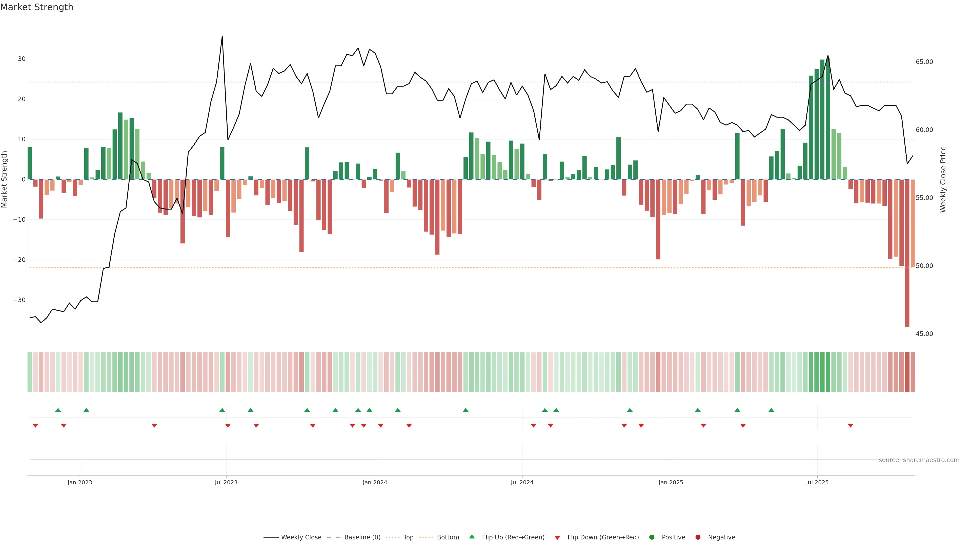972x546 pixels.
Task: Click the rightmost red flip-down triangle marker
Action: (x=850, y=425)
